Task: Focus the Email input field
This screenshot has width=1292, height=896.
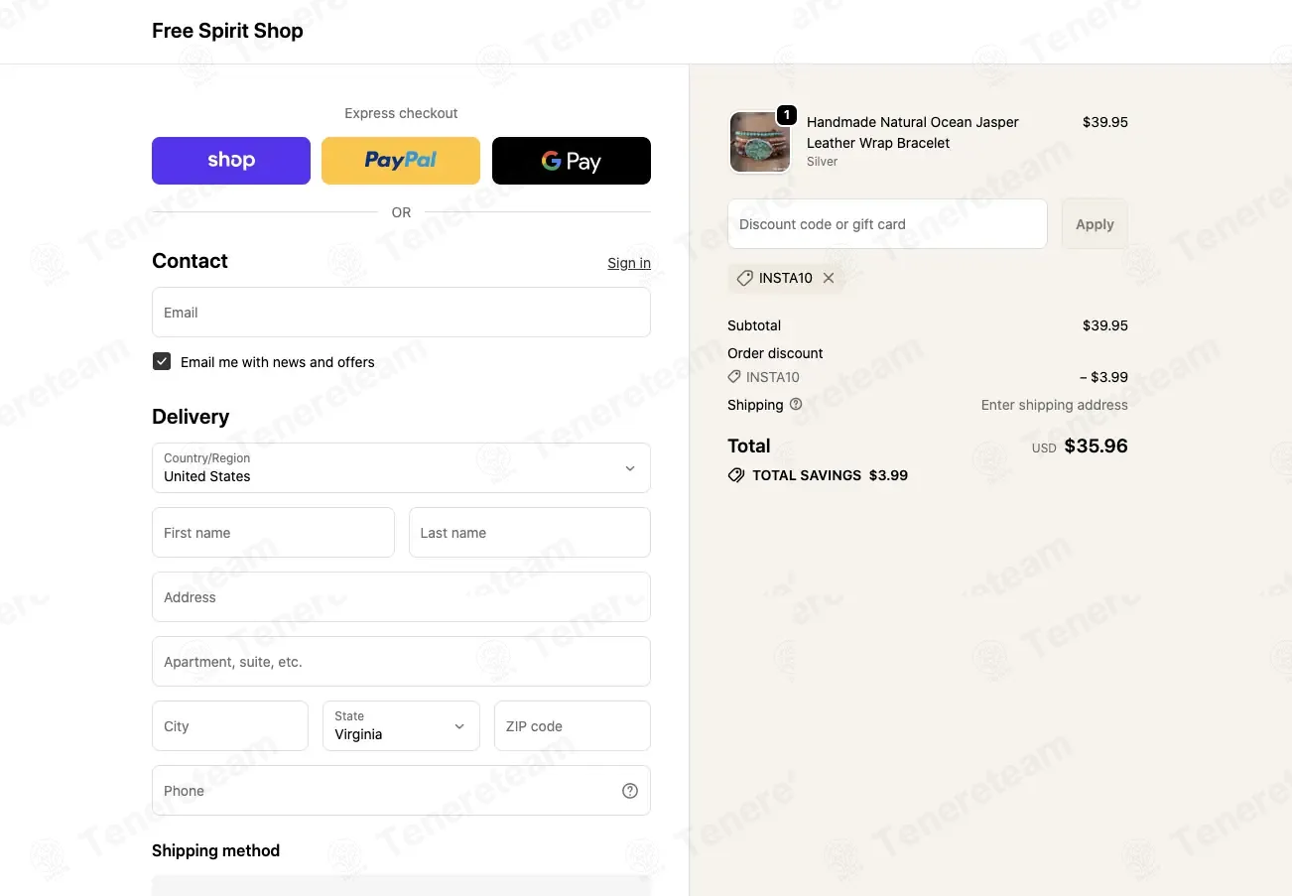Action: [x=401, y=313]
